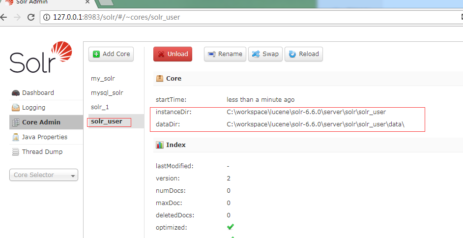Click the Rename button's icon
The image size is (463, 238).
(x=212, y=54)
